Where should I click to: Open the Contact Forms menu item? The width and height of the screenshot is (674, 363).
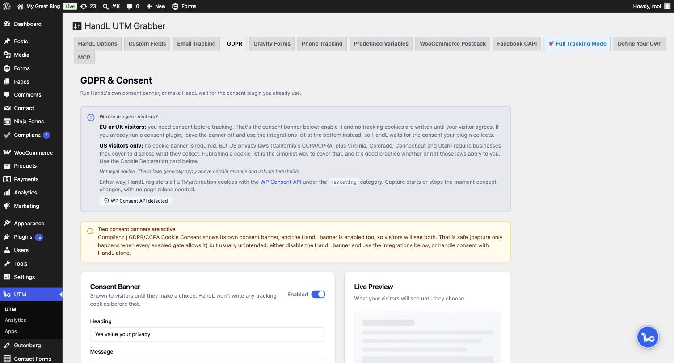31,359
